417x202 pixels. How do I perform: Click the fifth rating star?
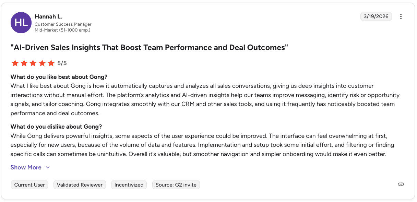(x=51, y=63)
